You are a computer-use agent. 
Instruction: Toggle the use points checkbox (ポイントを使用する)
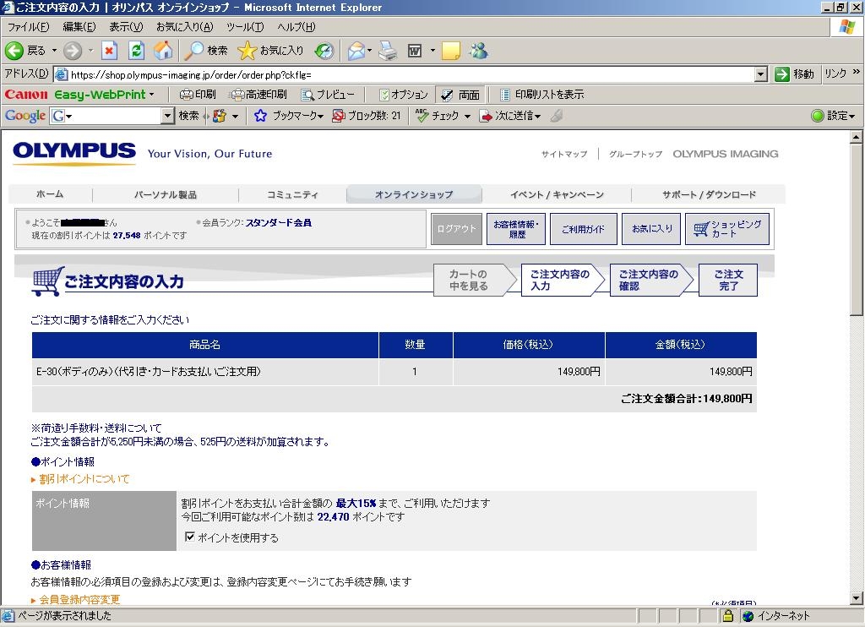[x=190, y=537]
